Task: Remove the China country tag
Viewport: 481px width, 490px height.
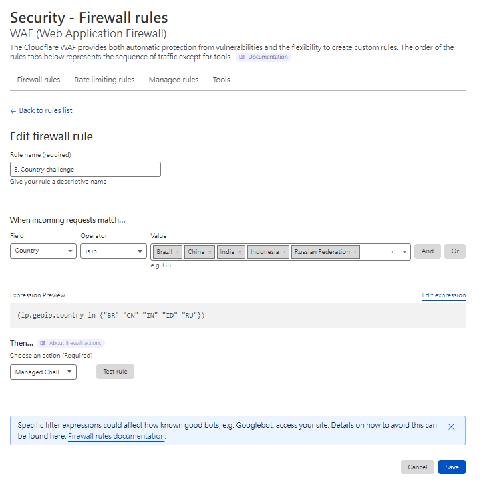Action: (x=210, y=252)
